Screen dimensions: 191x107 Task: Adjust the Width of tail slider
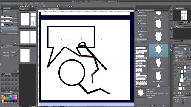pyautogui.click(x=7, y=56)
